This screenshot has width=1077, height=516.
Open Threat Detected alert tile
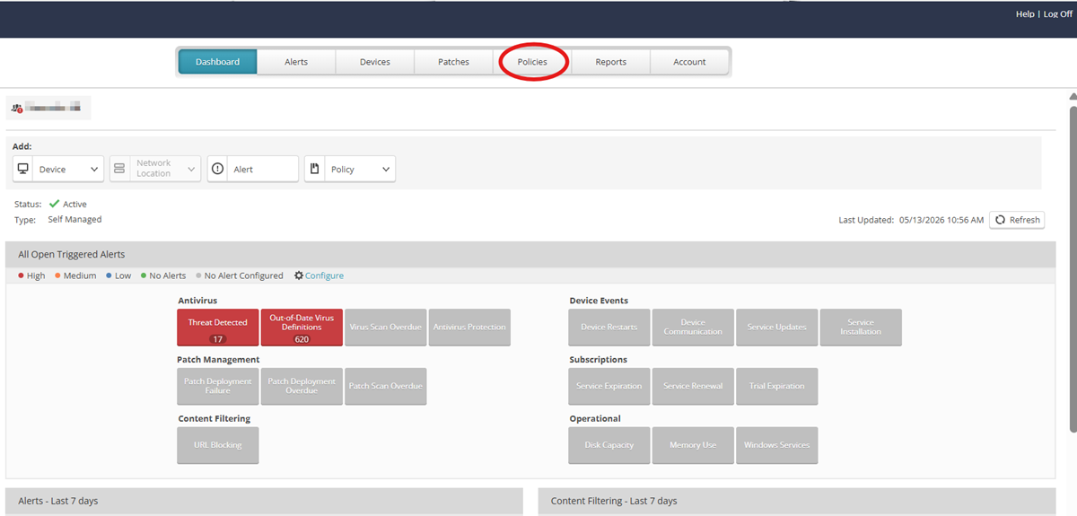tap(217, 328)
